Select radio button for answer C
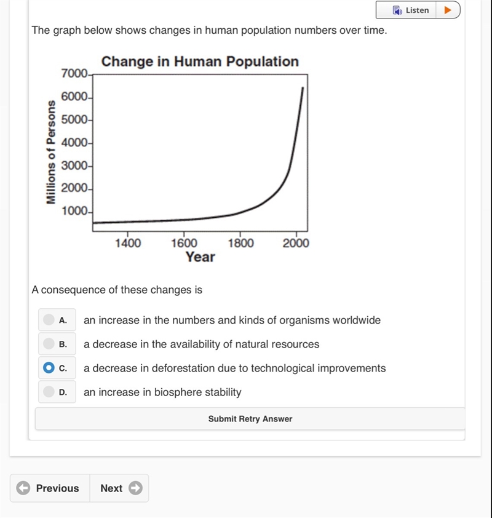 coord(49,368)
